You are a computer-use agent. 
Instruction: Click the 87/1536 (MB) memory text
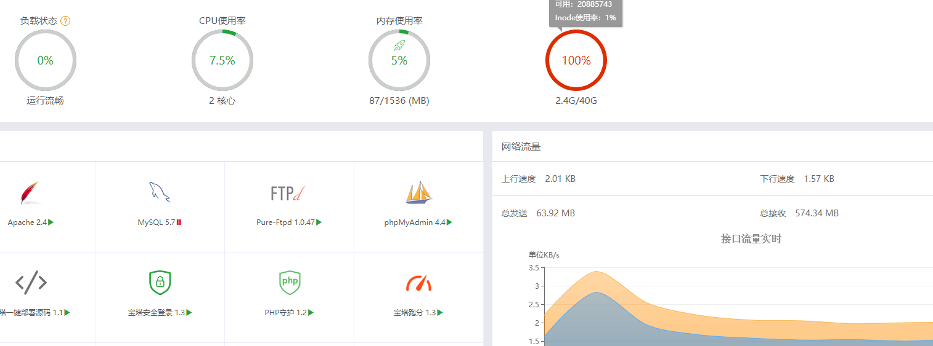[x=399, y=101]
